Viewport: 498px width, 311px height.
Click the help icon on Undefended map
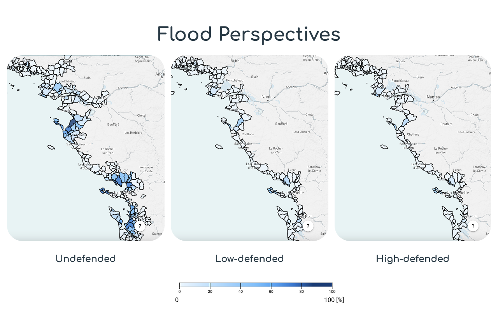click(140, 226)
